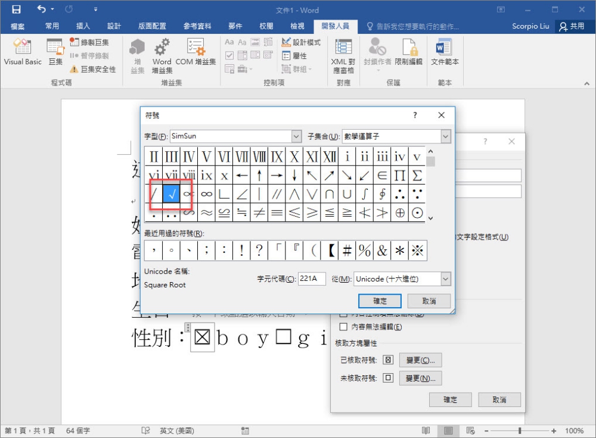The image size is (596, 438).
Task: Expand the 子集合 subset dropdown
Action: coord(445,136)
